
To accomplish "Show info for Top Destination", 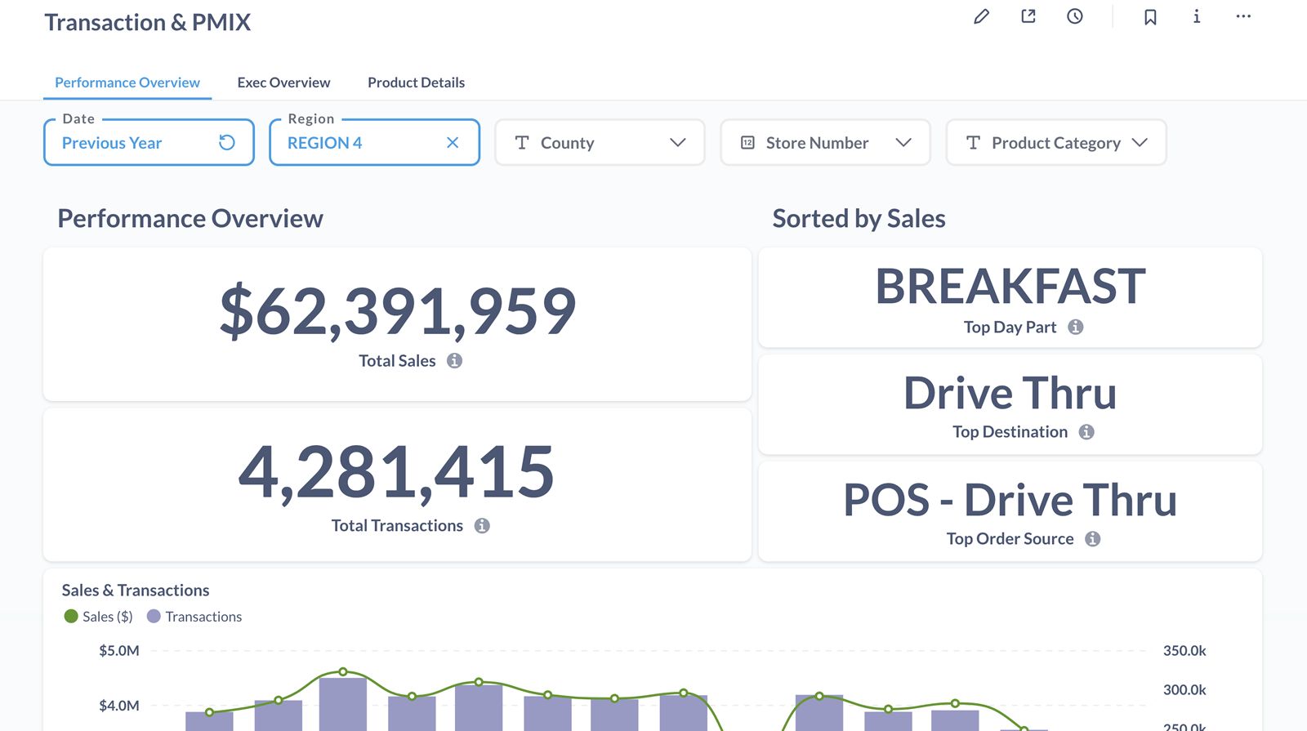I will (1086, 432).
